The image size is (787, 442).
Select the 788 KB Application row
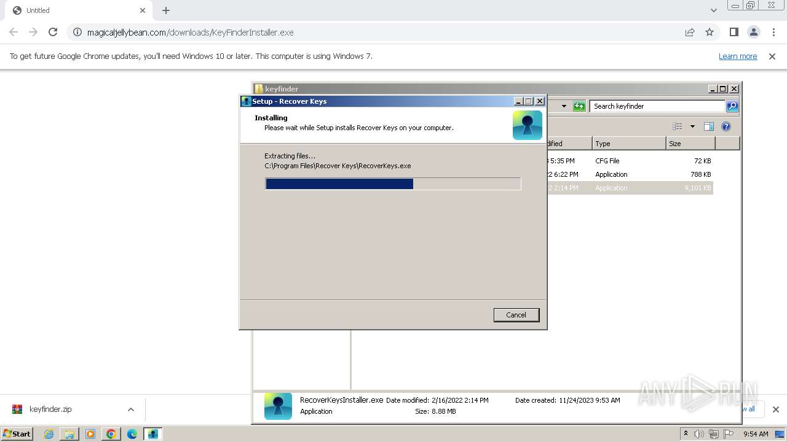[x=630, y=174]
